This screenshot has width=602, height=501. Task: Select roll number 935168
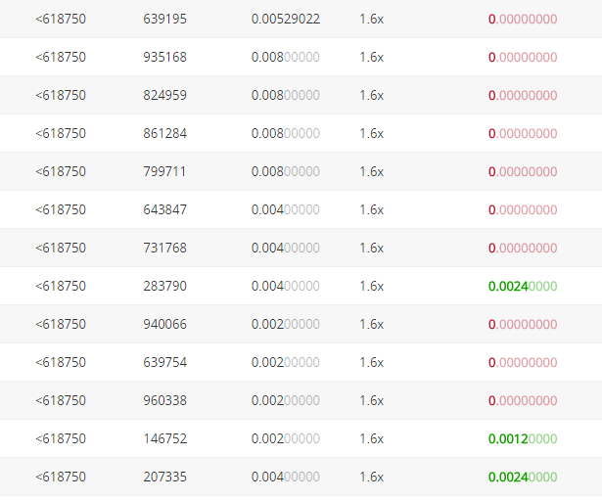[164, 57]
